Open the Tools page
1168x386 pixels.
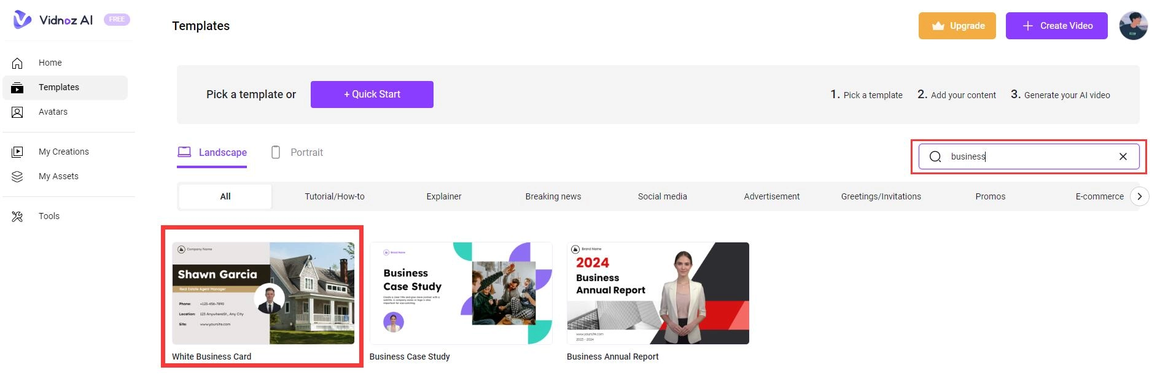coord(49,216)
